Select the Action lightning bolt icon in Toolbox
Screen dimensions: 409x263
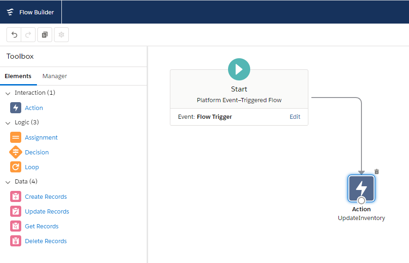click(x=16, y=108)
